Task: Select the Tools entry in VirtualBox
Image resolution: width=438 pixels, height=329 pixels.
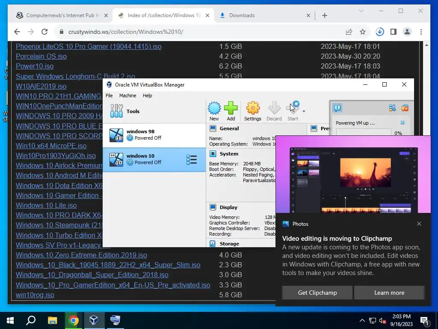Action: tap(154, 111)
